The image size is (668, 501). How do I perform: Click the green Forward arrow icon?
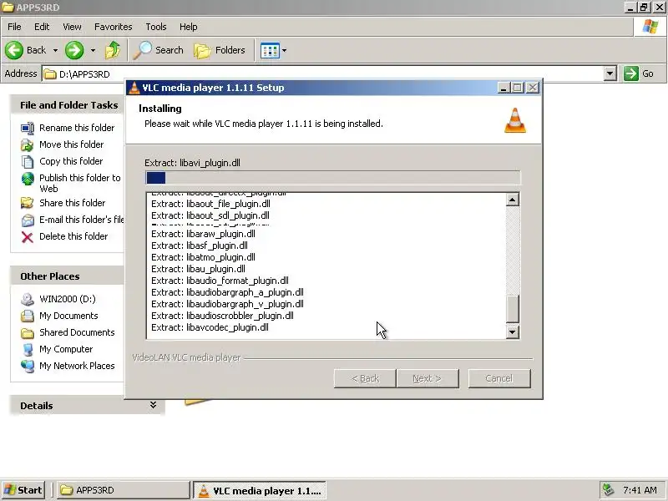74,50
